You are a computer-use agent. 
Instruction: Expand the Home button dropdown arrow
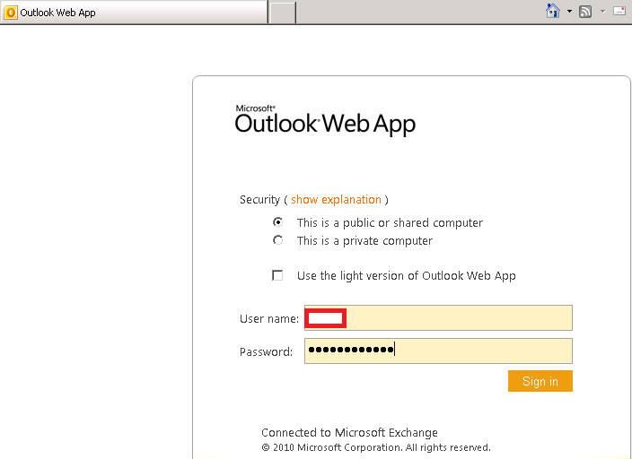pyautogui.click(x=569, y=12)
